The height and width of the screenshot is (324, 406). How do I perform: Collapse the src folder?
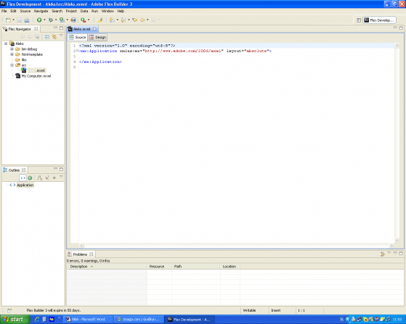[12, 65]
